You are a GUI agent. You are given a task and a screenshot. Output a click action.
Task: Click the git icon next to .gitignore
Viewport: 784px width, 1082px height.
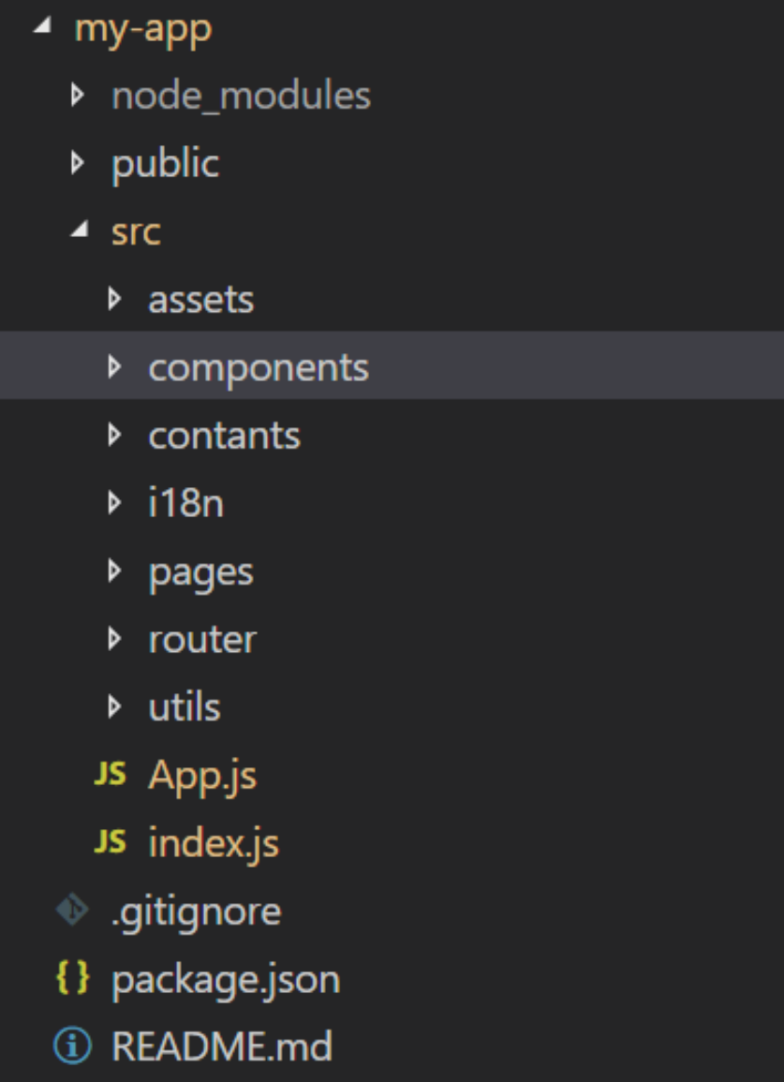pos(72,911)
